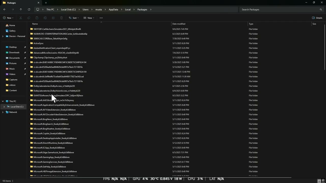326x183 pixels.
Task: Select Microsoft.Edge.GameAssist folder
Action: [x=53, y=152]
